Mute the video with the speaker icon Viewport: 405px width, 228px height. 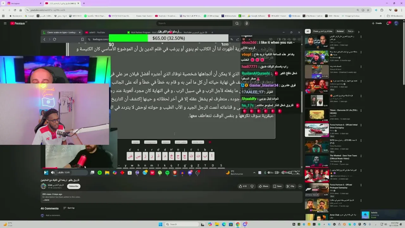pyautogui.click(x=53, y=173)
